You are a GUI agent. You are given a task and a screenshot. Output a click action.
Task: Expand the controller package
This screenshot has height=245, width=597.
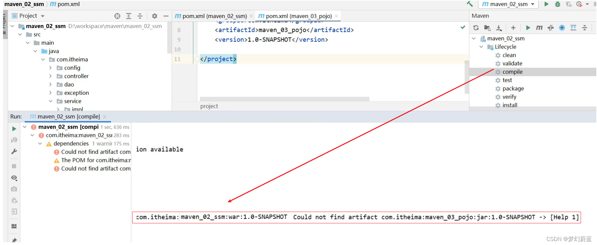pyautogui.click(x=51, y=76)
